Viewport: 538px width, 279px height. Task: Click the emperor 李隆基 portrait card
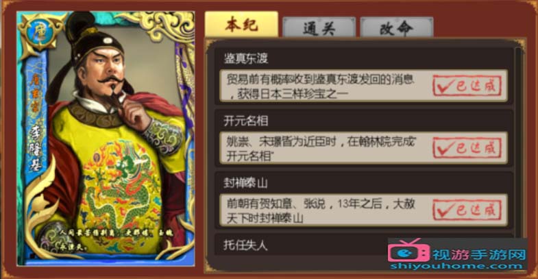pyautogui.click(x=106, y=138)
